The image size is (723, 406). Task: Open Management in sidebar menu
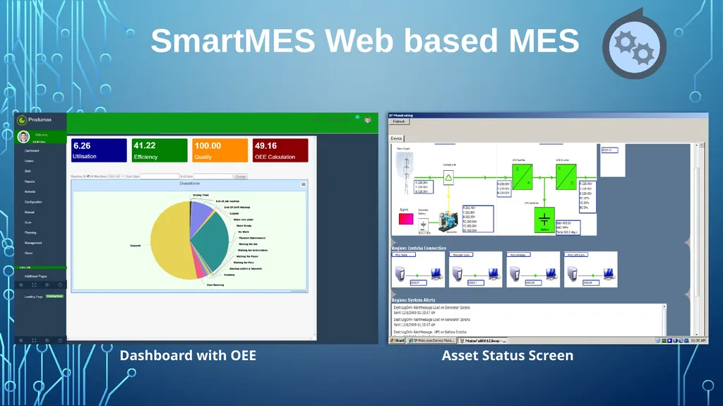(33, 243)
